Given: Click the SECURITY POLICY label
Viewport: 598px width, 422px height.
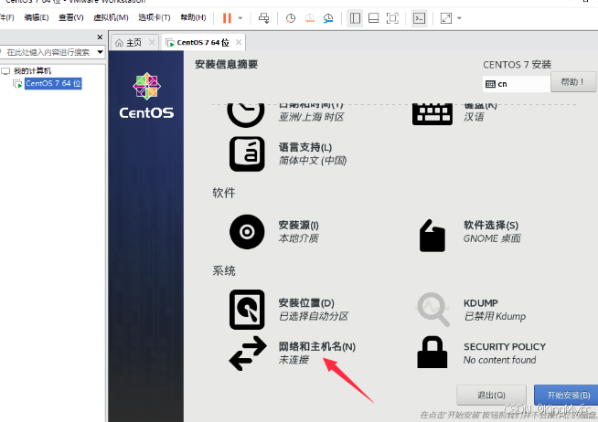Looking at the screenshot, I should click(x=505, y=346).
